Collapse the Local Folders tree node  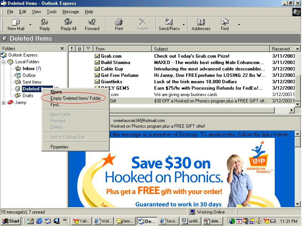click(3, 62)
